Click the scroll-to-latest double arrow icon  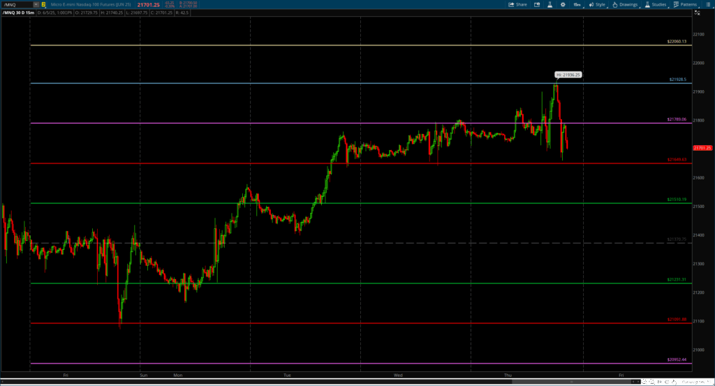pos(659,381)
